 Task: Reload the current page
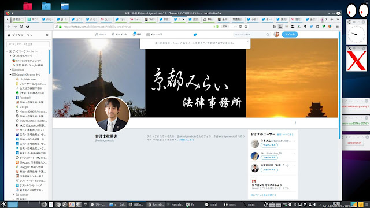tap(21, 27)
